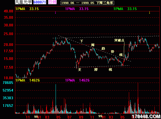
Task: Select the 突破点 breakout annotation label
Action: pyautogui.click(x=119, y=40)
